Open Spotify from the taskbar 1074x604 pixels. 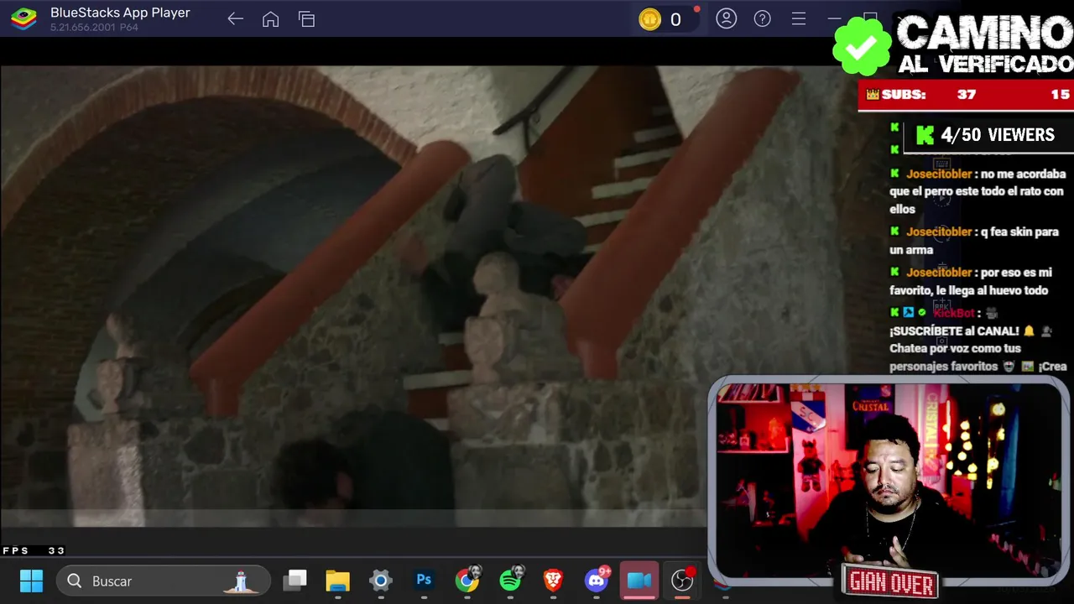click(510, 580)
